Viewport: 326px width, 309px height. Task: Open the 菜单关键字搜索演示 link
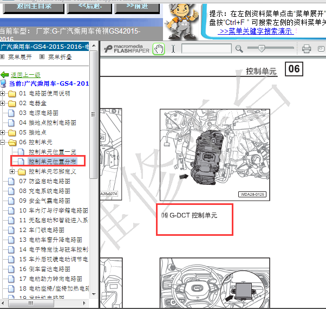point(256,31)
